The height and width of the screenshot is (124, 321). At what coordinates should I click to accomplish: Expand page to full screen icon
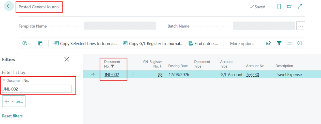click(300, 7)
